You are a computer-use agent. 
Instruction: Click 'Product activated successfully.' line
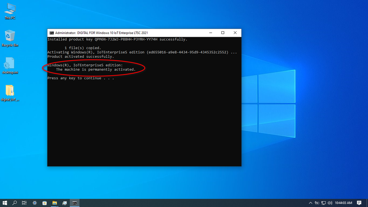[81, 57]
